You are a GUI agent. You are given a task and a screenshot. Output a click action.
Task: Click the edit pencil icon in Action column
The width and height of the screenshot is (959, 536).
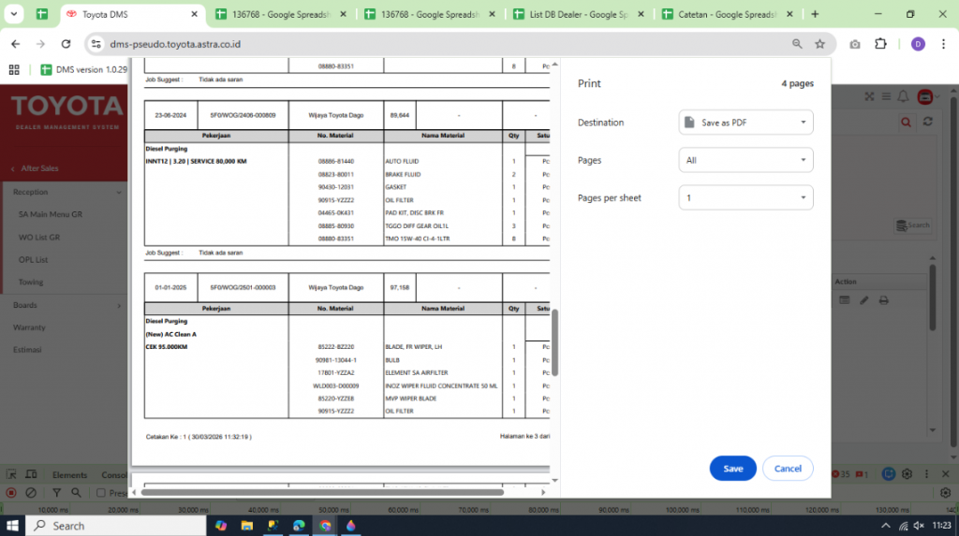[863, 300]
